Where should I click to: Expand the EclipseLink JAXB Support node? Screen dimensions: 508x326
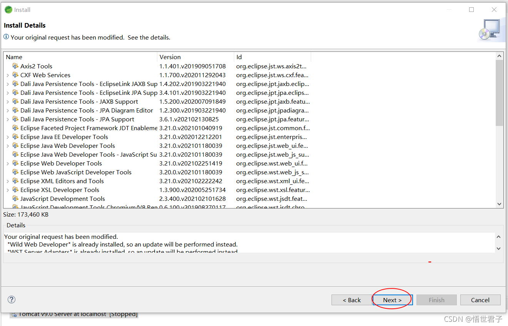pyautogui.click(x=8, y=84)
